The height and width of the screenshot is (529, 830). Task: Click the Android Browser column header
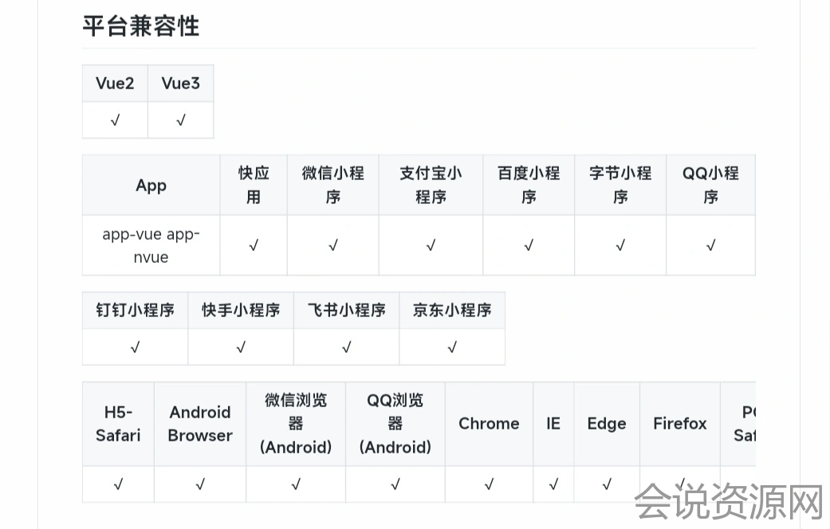tap(200, 424)
